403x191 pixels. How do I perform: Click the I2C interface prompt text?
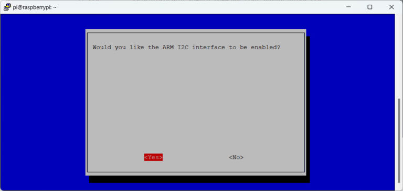pyautogui.click(x=186, y=48)
